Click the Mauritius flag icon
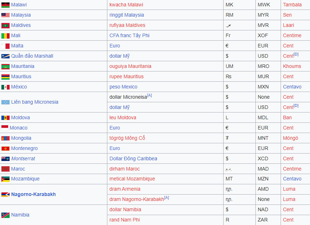The width and height of the screenshot is (310, 225). 5,77
